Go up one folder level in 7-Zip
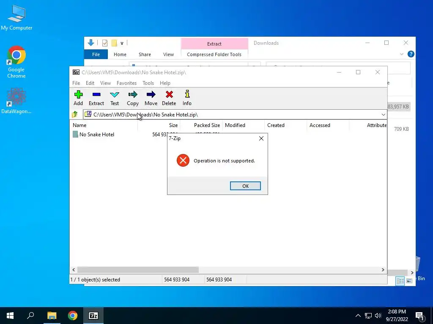Viewport: 433px width, 324px height. click(x=75, y=114)
